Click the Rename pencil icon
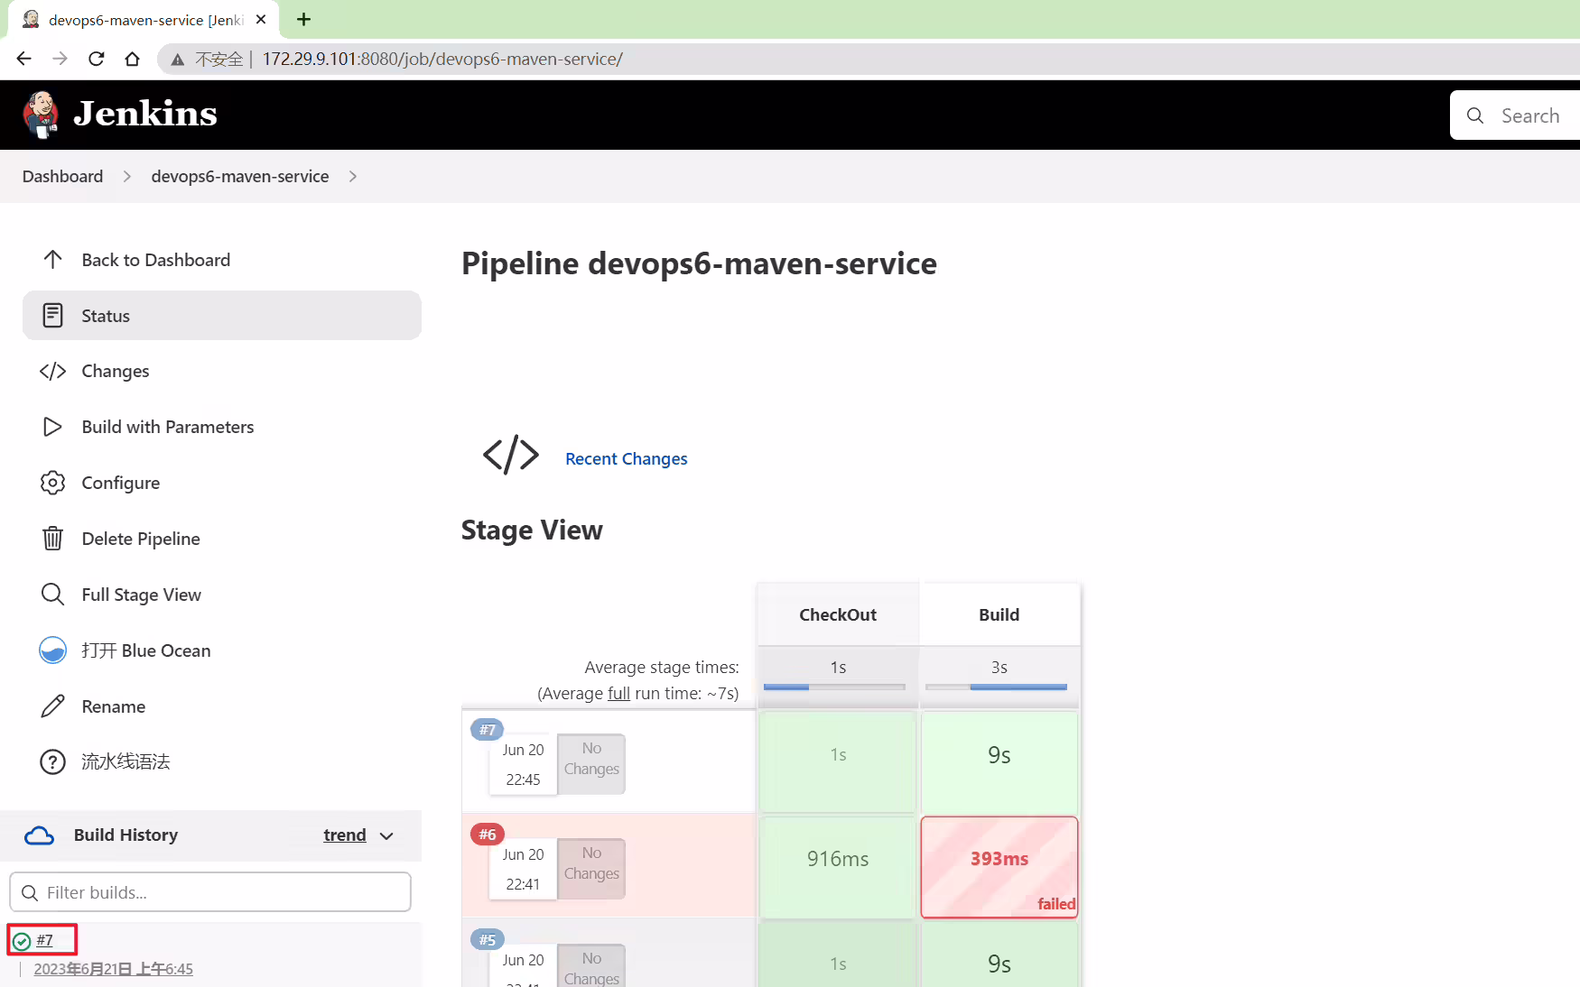Screen dimensions: 1580x987 [52, 706]
